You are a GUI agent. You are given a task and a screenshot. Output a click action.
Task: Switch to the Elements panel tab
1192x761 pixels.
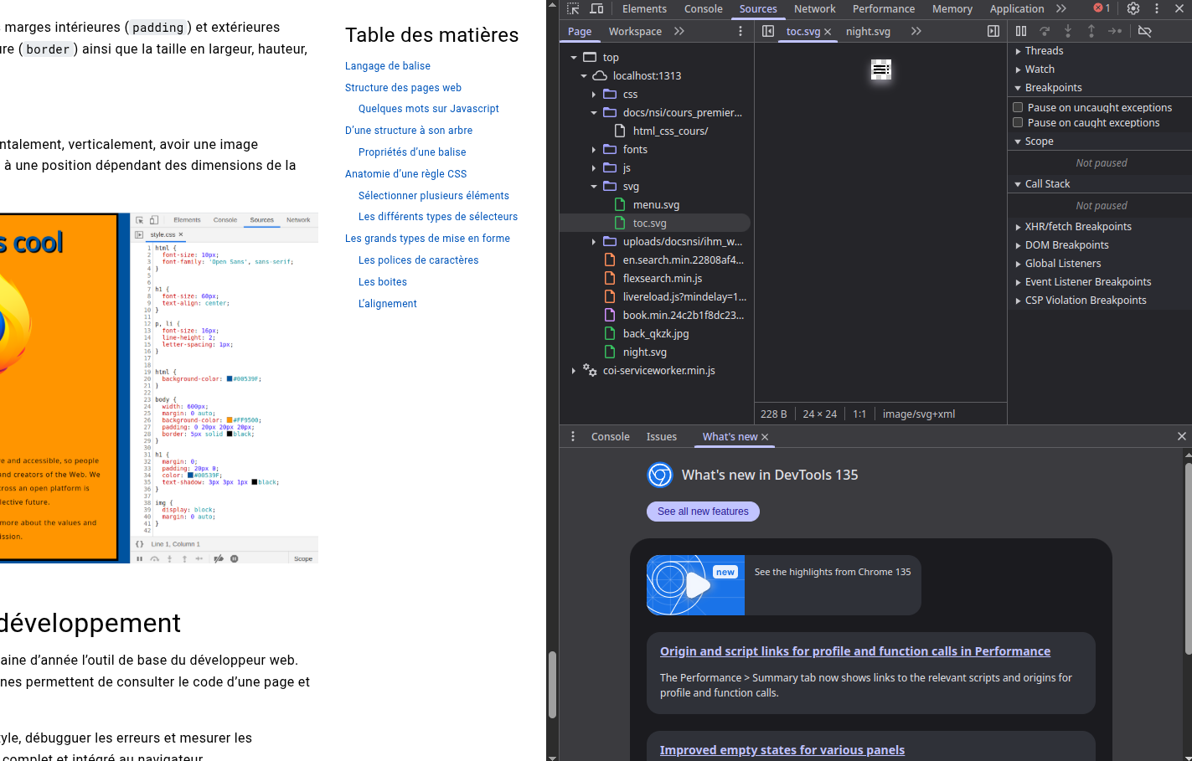tap(644, 8)
